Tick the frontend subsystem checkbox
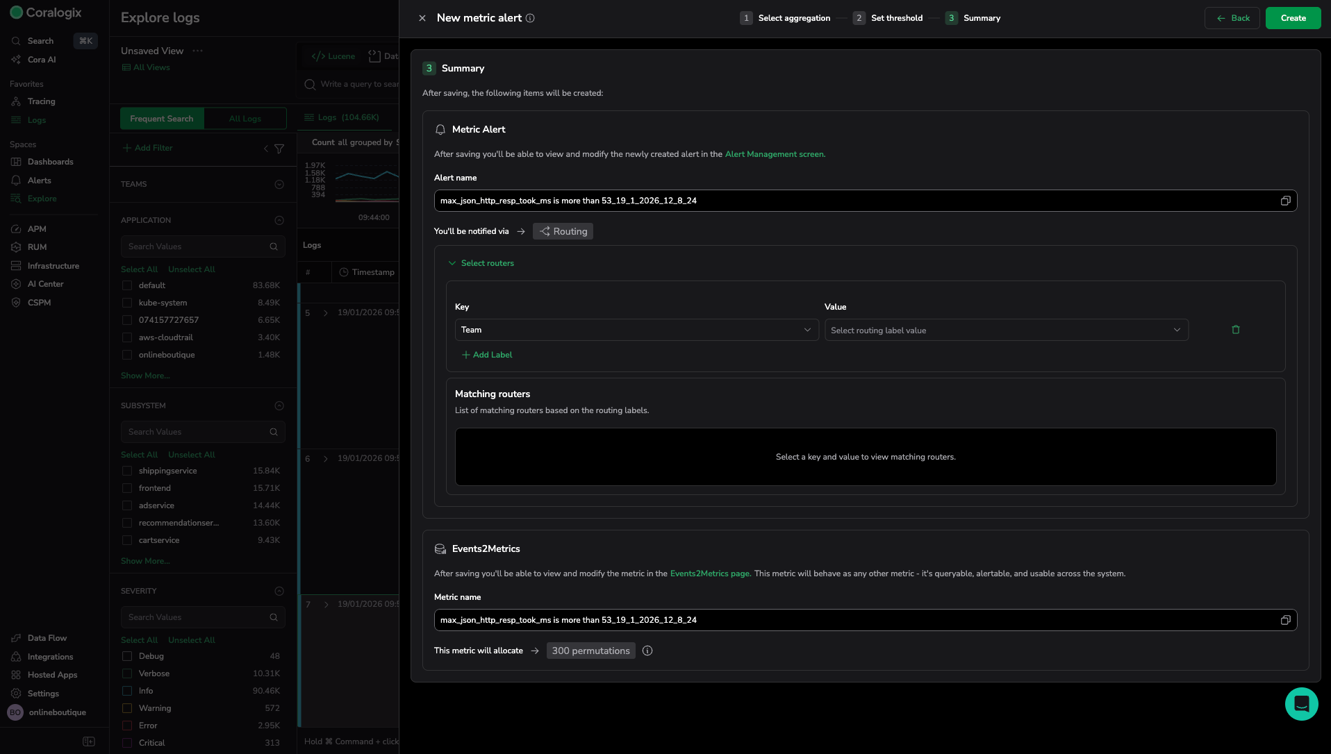The height and width of the screenshot is (754, 1331). pos(127,488)
